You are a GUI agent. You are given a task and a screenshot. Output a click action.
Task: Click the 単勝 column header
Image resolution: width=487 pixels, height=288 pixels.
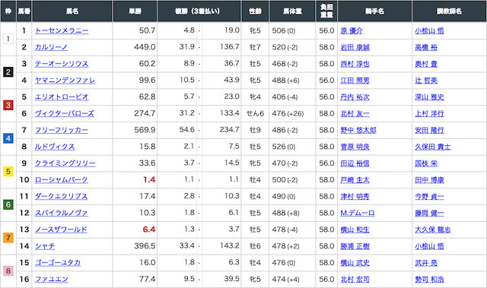tap(135, 11)
